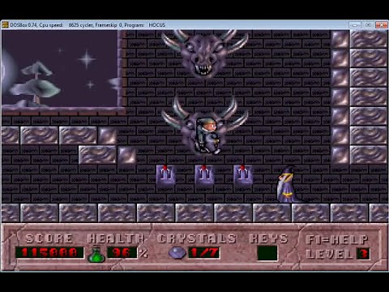Maximize the DOSBox window
Viewport: 389px width, 292px height.
tap(368, 25)
